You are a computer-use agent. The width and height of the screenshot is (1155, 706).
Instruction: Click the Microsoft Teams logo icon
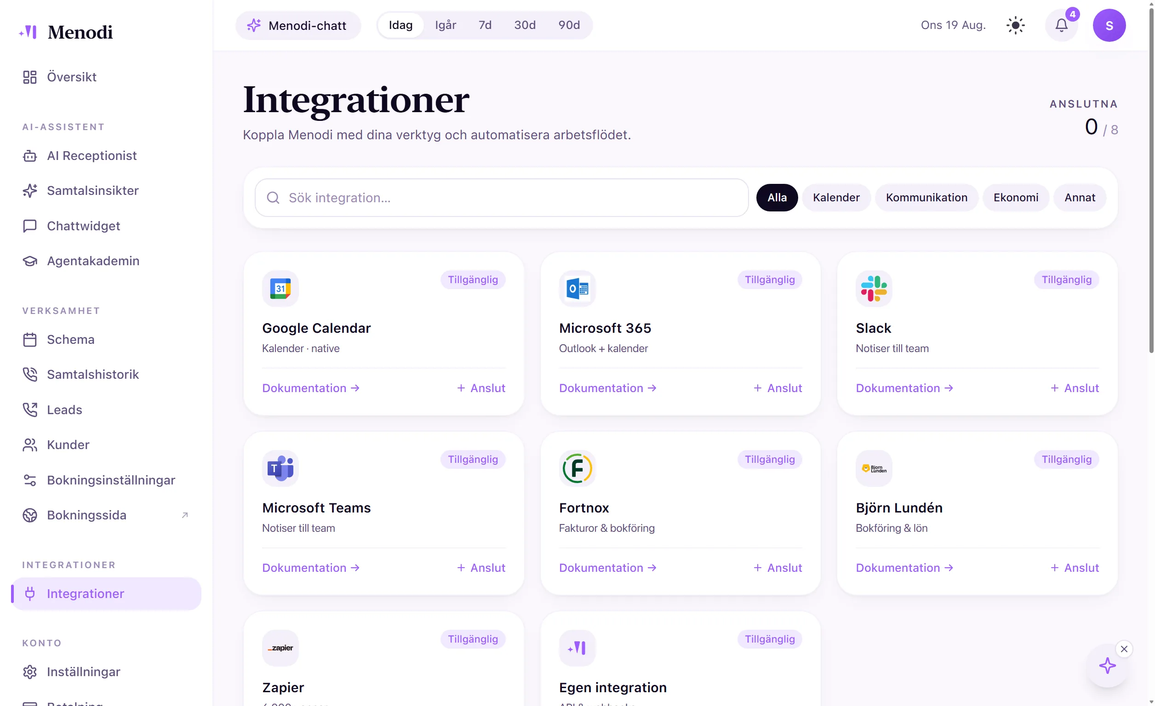(x=280, y=468)
